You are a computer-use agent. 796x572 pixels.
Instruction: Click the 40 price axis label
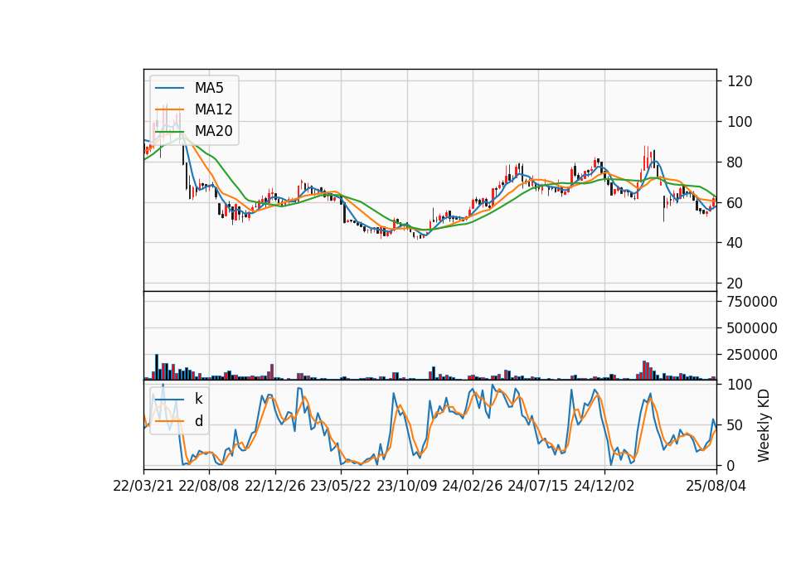[x=735, y=243]
